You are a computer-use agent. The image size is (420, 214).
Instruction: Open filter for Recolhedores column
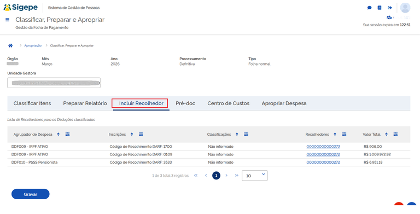(344, 134)
